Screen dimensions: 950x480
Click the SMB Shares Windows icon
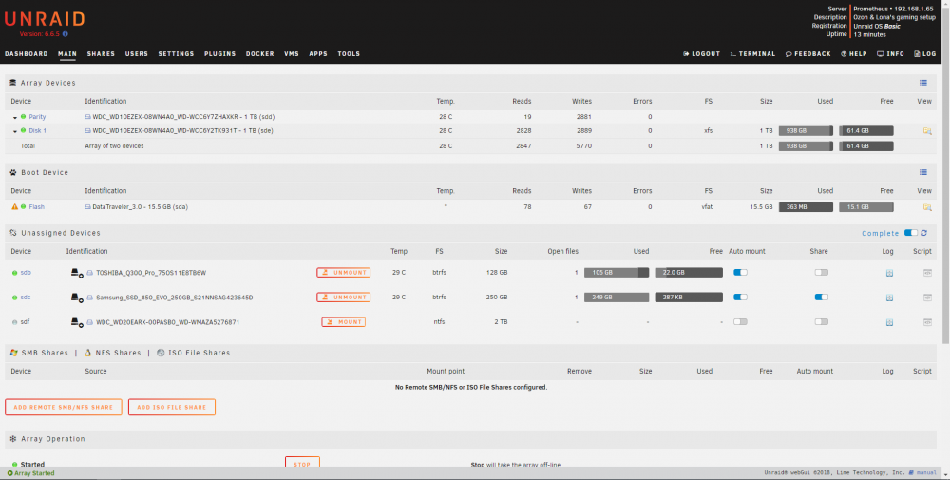coord(13,353)
